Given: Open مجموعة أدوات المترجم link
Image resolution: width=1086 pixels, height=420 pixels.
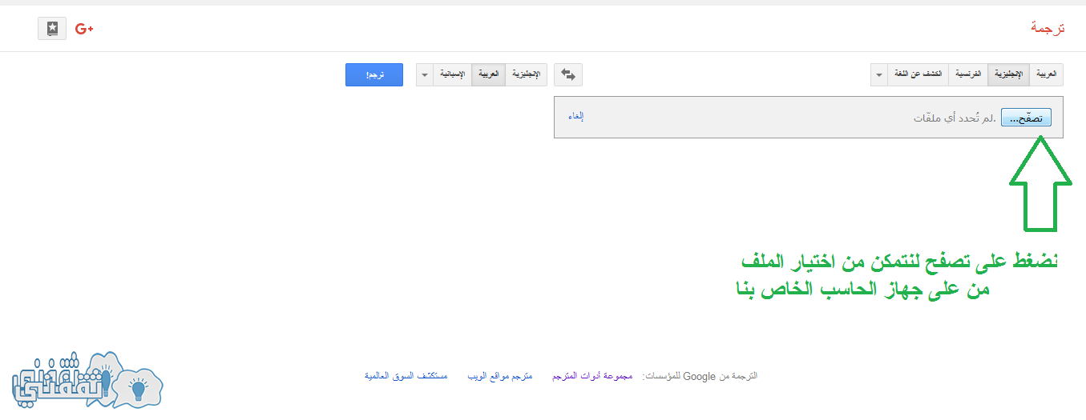Looking at the screenshot, I should pos(592,375).
